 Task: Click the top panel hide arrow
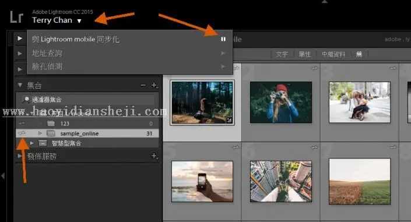coord(325,2)
